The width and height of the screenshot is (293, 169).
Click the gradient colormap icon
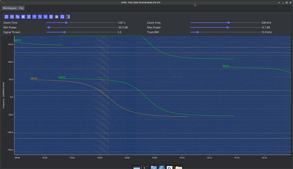(68, 17)
